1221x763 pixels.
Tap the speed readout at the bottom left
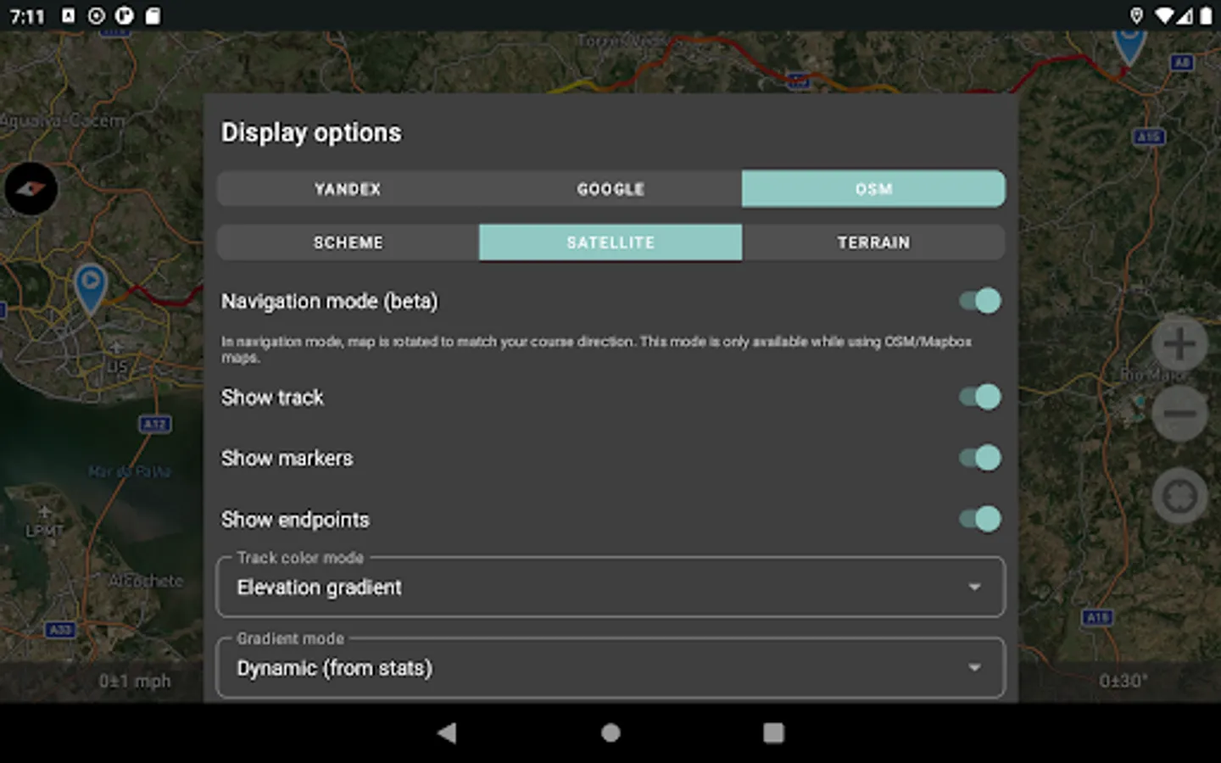[135, 682]
